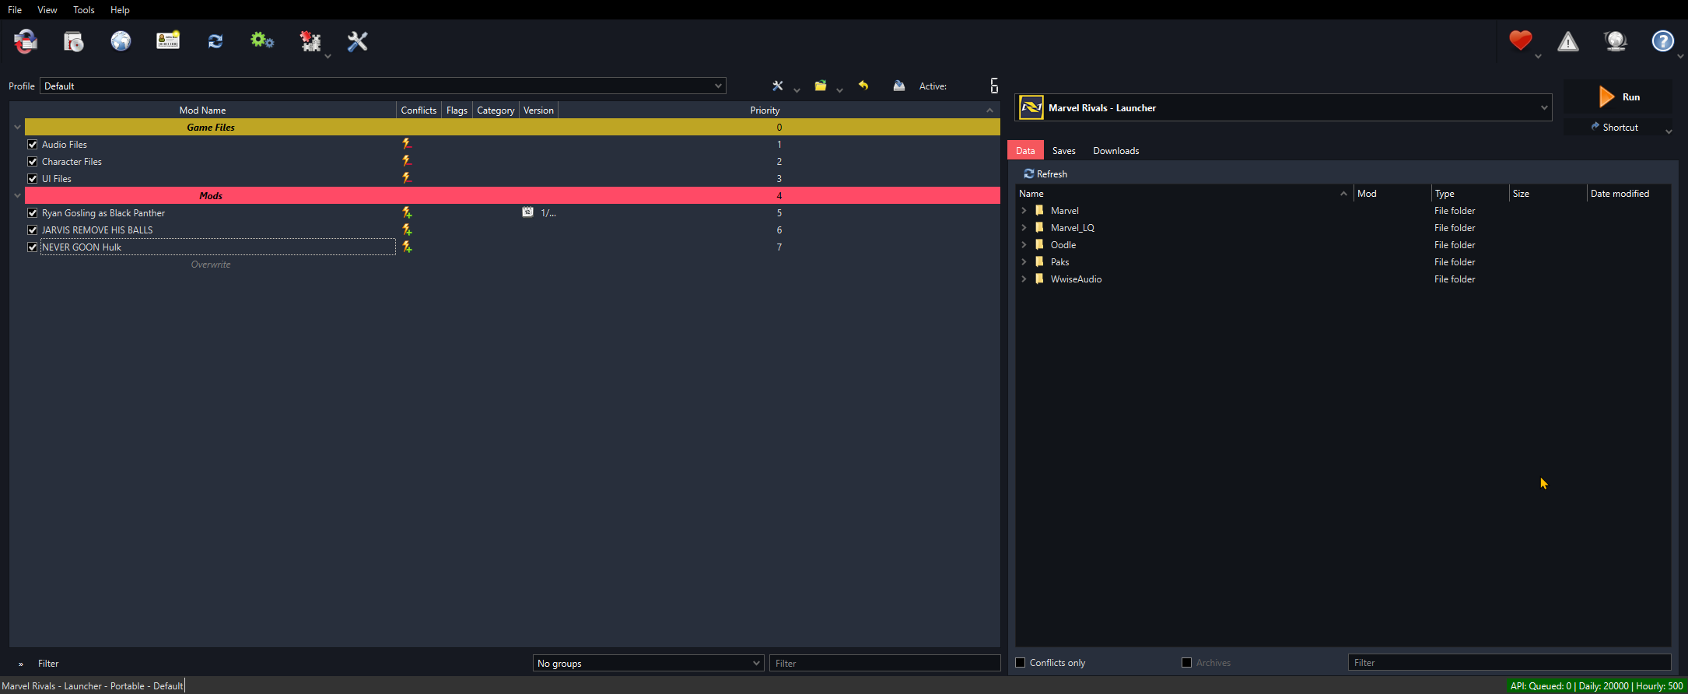This screenshot has height=694, width=1688.
Task: Click the puzzle piece tools icon
Action: (x=310, y=41)
